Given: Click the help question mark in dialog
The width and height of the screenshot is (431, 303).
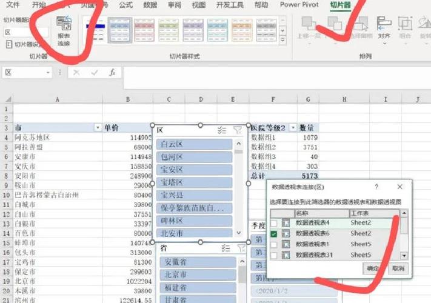Looking at the screenshot, I should tap(376, 187).
